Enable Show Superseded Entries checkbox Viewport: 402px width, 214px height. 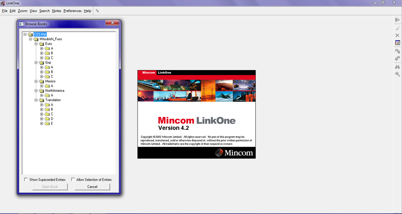point(26,180)
